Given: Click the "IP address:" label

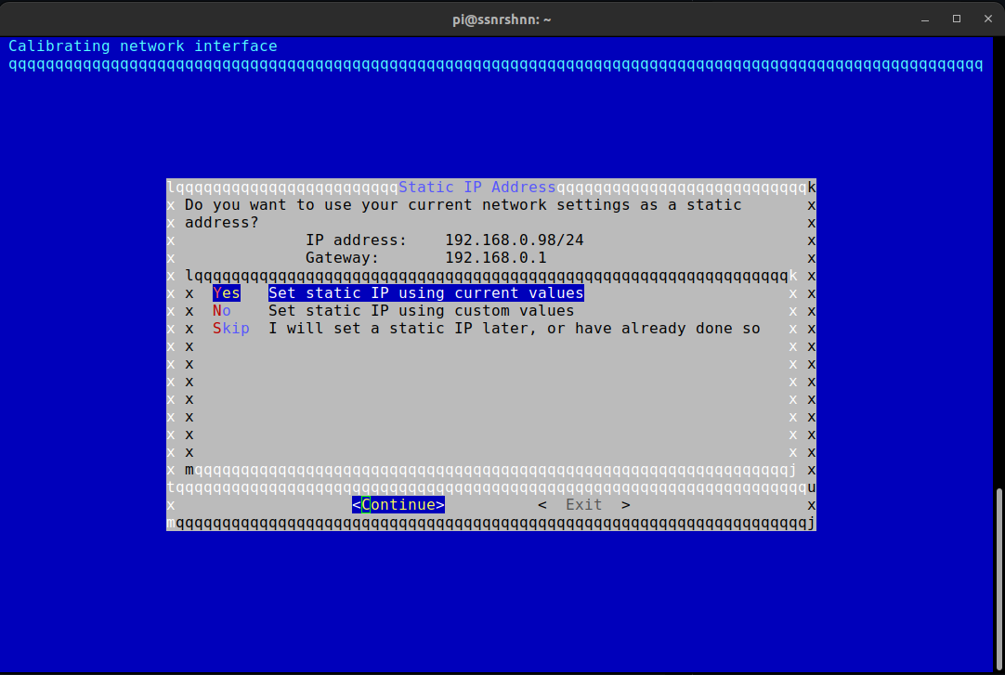Looking at the screenshot, I should pyautogui.click(x=356, y=240).
